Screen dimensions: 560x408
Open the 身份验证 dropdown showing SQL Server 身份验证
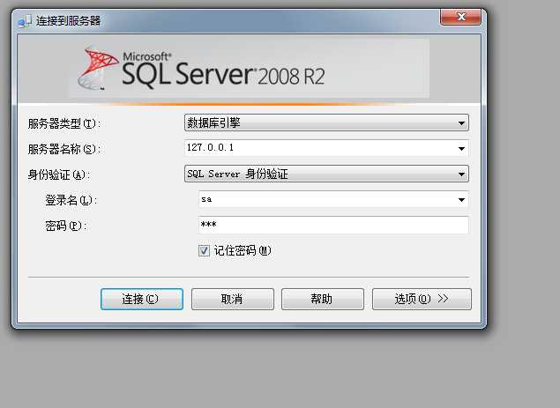tap(326, 174)
